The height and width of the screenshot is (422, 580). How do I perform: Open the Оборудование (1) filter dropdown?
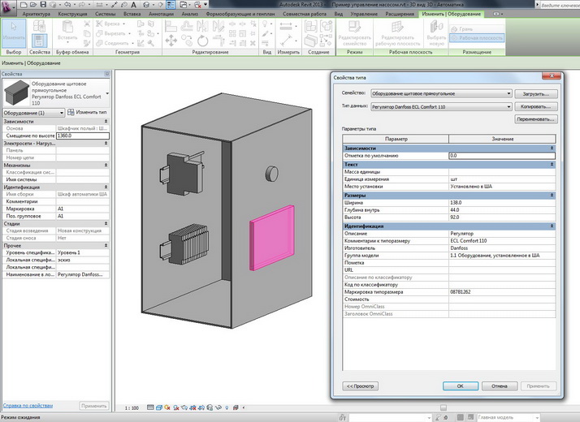pos(33,113)
